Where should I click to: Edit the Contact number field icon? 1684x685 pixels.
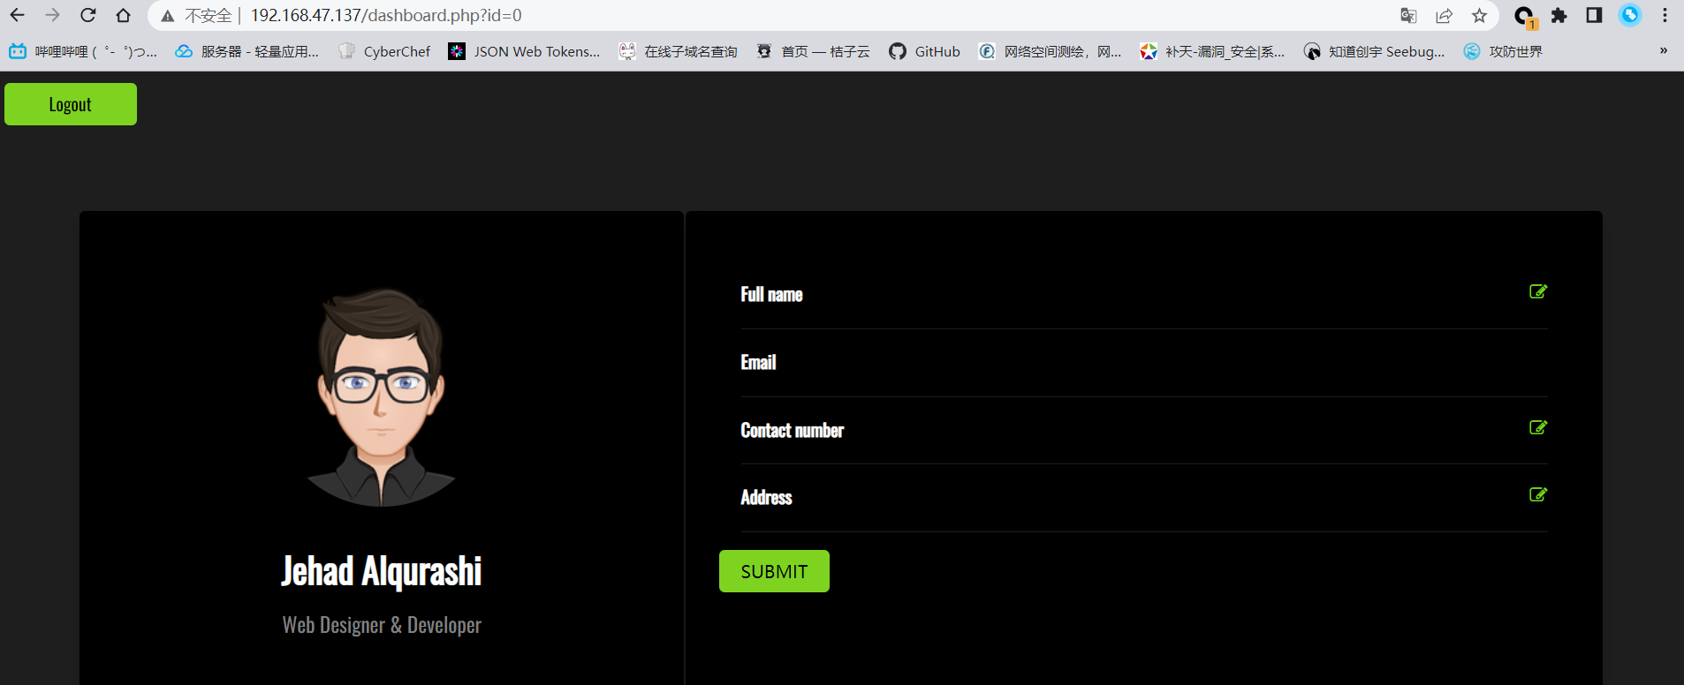pos(1538,427)
